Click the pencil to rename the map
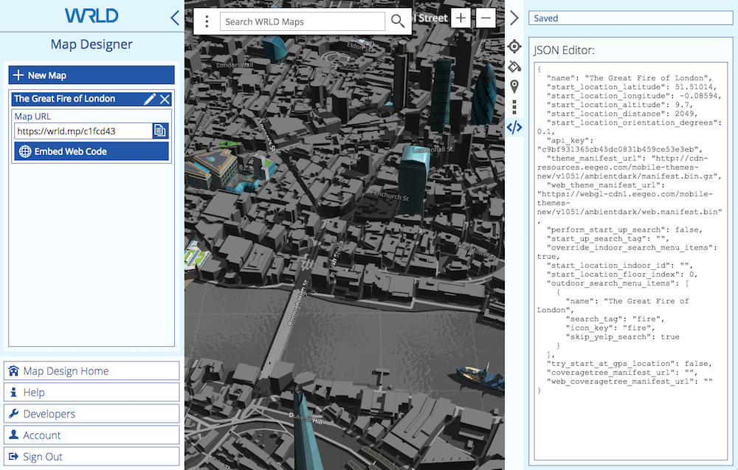 150,99
